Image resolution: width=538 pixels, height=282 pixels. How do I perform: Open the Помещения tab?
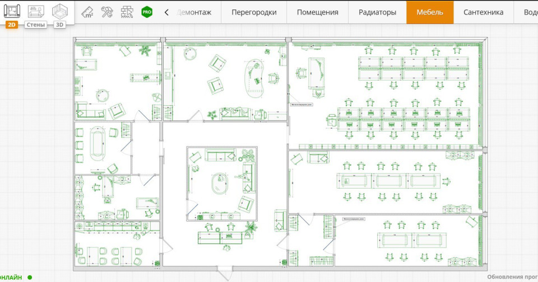point(317,12)
